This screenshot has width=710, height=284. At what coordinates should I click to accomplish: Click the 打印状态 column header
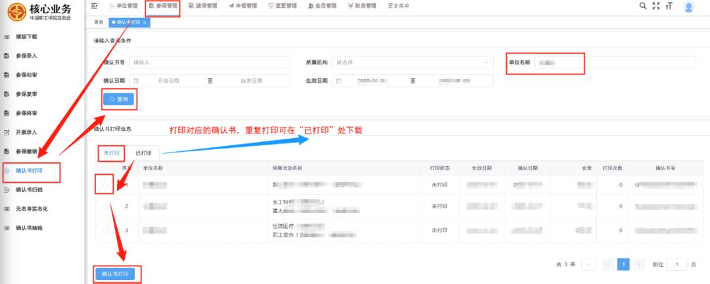440,168
